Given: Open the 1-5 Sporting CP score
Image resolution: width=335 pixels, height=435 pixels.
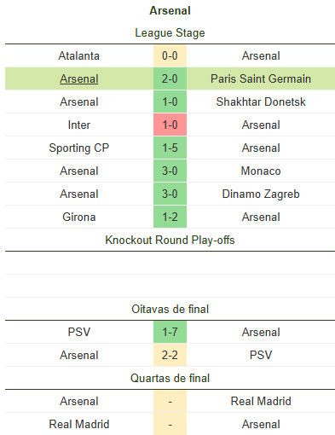Looking at the screenshot, I should (170, 148).
